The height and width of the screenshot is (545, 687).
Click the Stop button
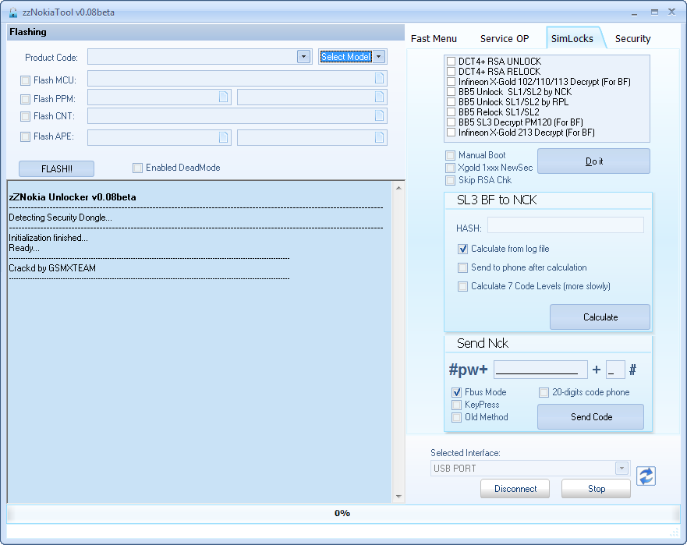[596, 489]
